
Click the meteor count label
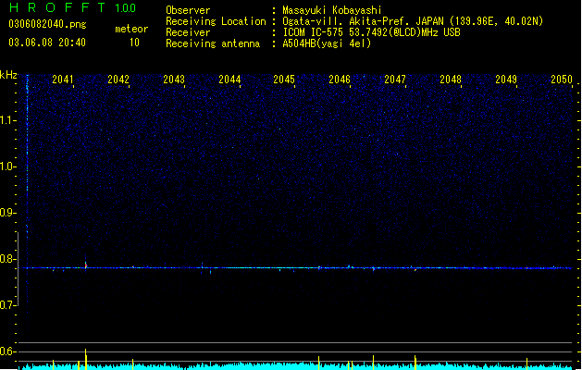(131, 29)
